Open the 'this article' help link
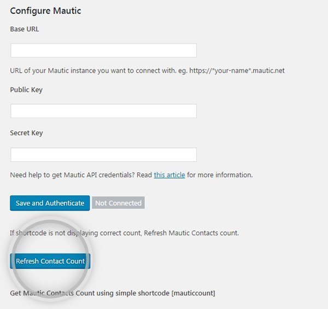328x309 pixels. point(169,175)
